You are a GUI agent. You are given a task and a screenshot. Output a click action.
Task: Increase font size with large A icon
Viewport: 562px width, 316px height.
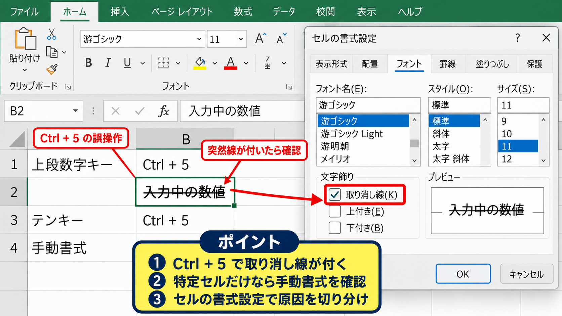pos(260,39)
